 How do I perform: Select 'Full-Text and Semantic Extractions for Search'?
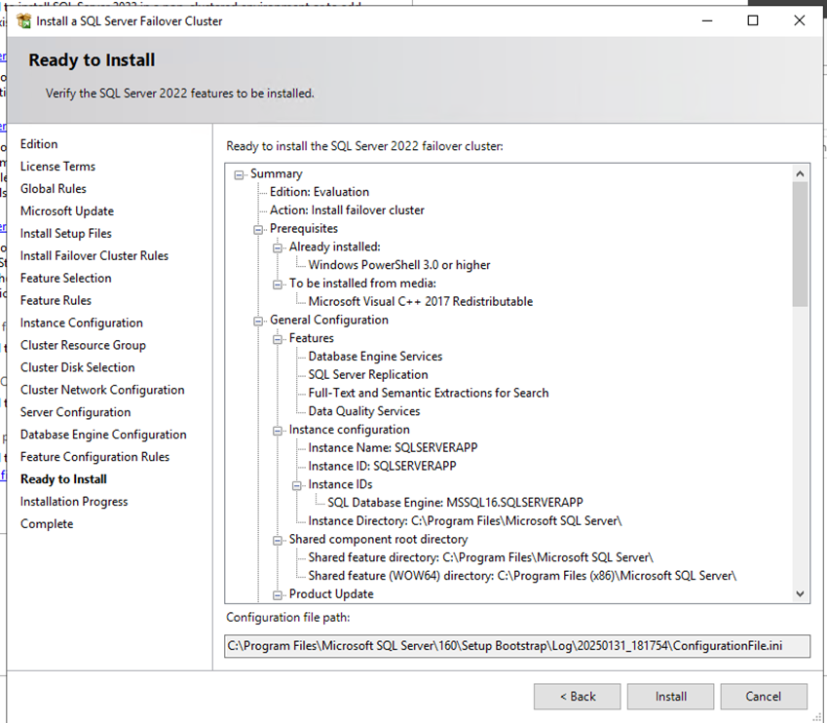click(429, 393)
